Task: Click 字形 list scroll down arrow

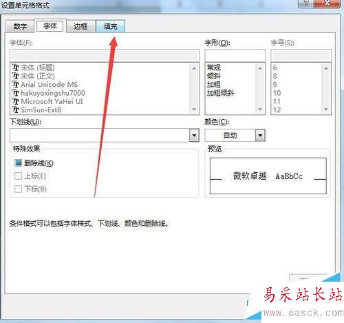Action: (x=260, y=110)
